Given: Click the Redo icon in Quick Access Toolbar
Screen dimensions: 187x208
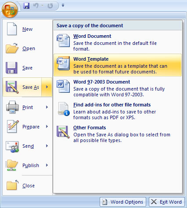Looking at the screenshot, I should click(x=50, y=6).
